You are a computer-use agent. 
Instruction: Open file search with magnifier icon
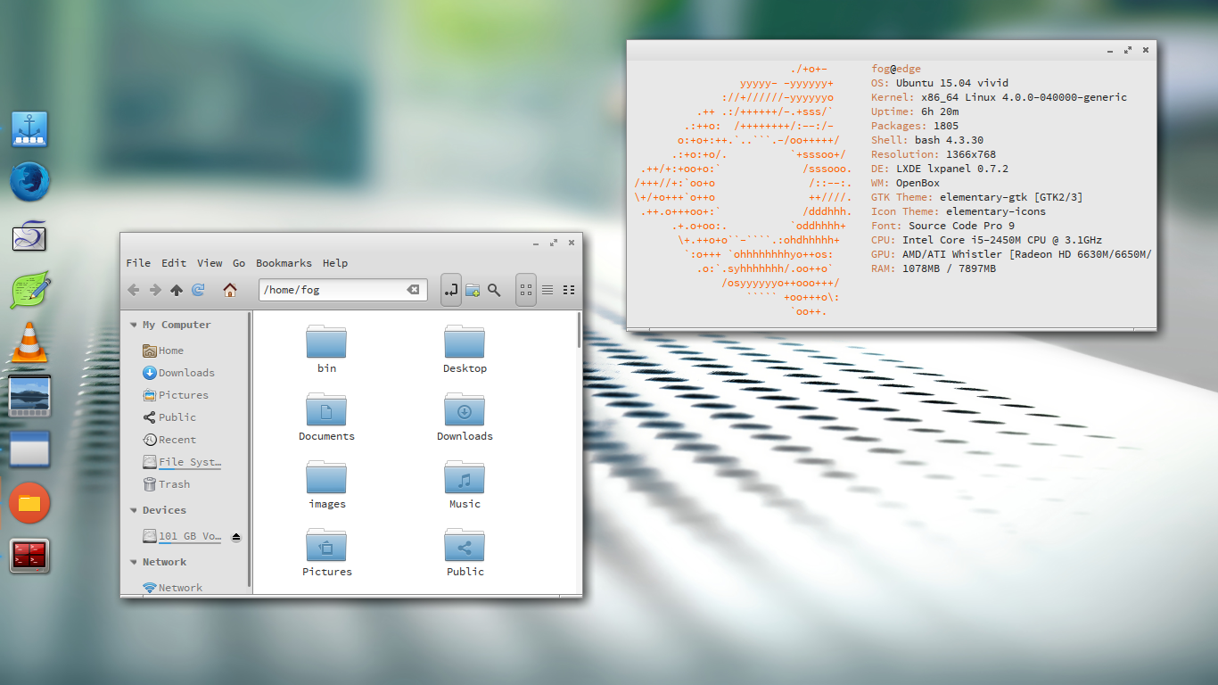(494, 290)
